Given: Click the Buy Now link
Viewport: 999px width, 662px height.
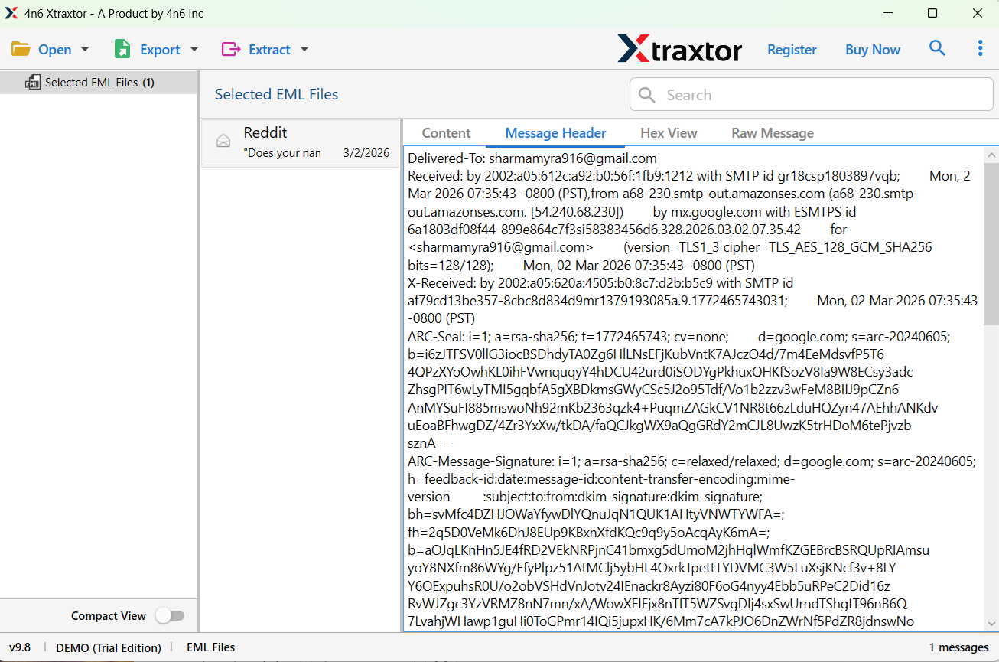Looking at the screenshot, I should (872, 50).
